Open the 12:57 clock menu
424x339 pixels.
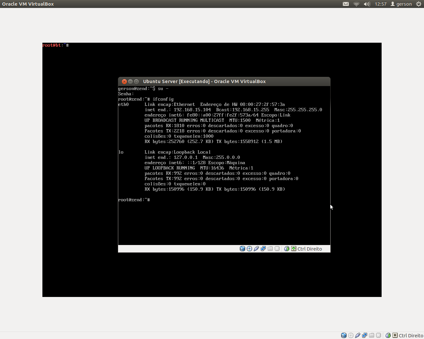[381, 4]
